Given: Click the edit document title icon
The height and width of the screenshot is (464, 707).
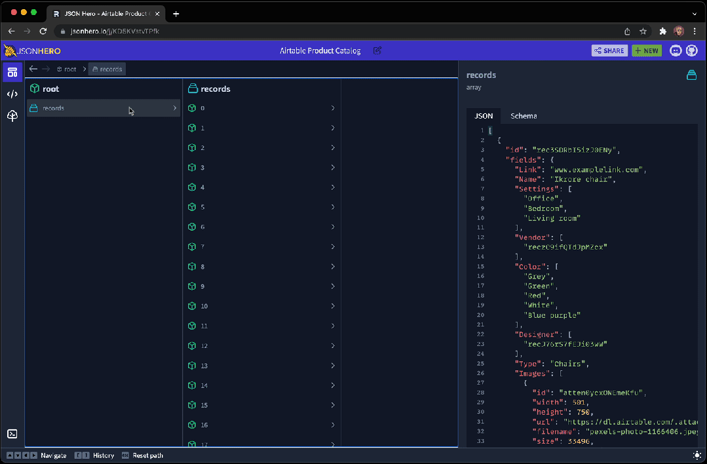Looking at the screenshot, I should 377,50.
